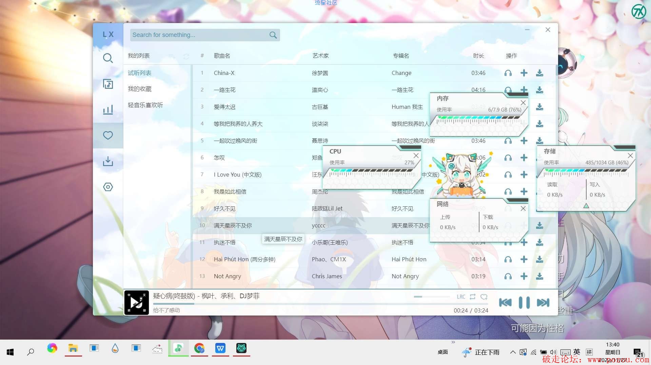
Task: Download 满天星辰不及你
Action: 539,225
